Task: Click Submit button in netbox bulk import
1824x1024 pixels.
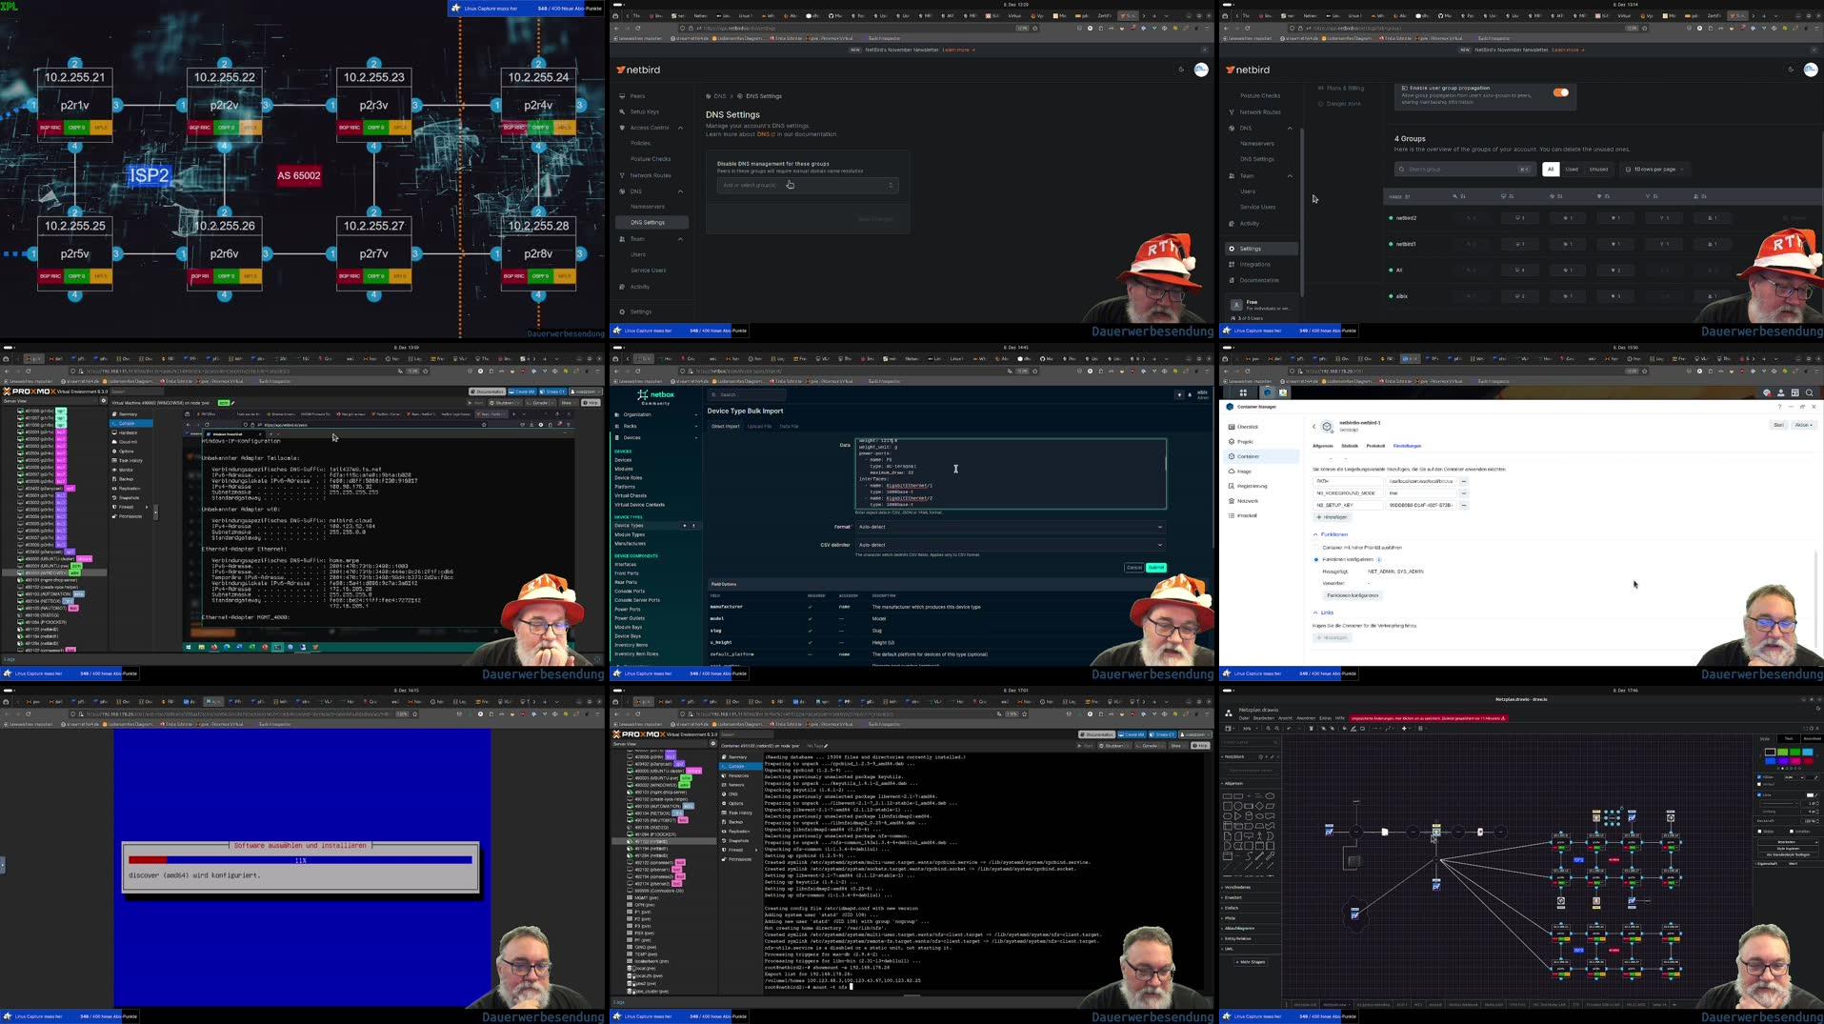Action: click(1156, 568)
